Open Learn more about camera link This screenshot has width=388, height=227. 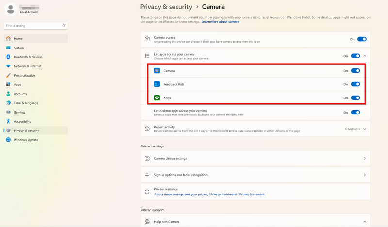coord(220,22)
